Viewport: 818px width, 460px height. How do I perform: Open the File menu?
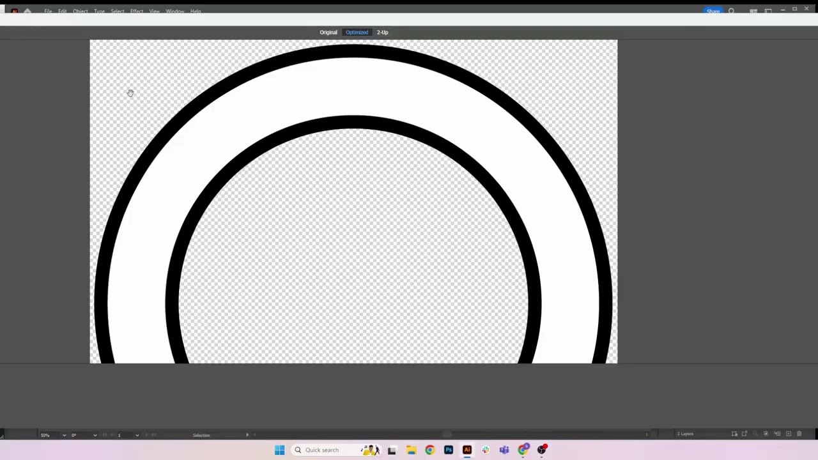click(x=48, y=11)
